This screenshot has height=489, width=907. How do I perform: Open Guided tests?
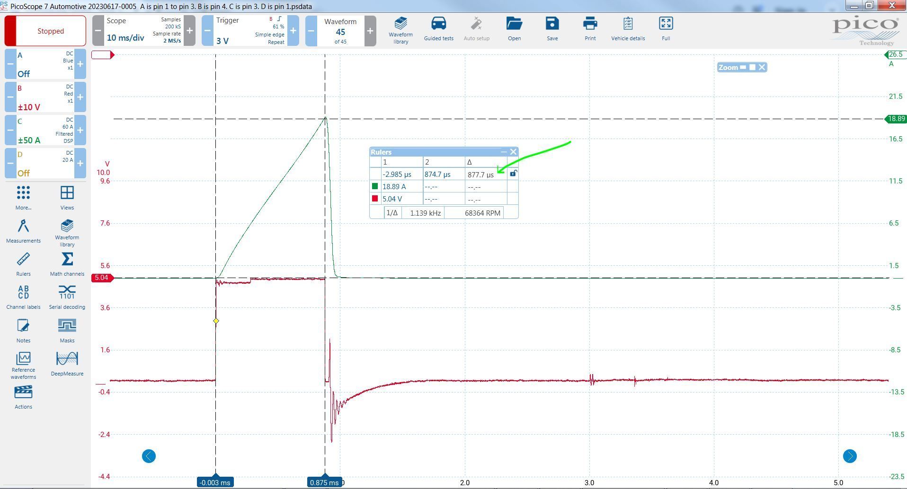pos(438,29)
